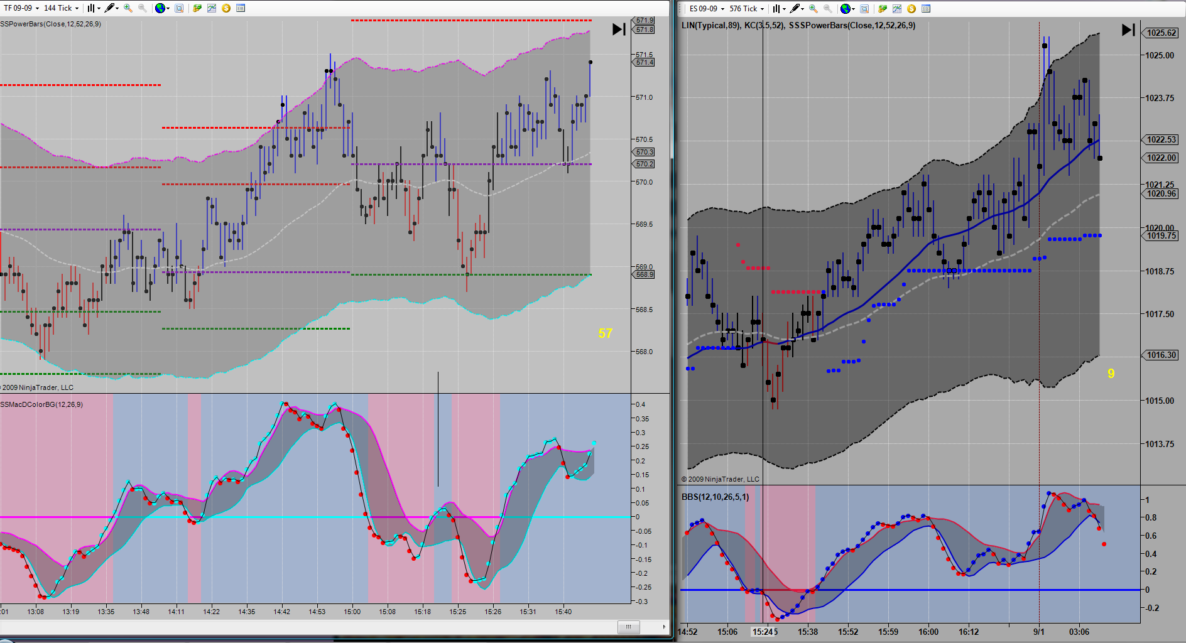Click the 568.9 price marker in TF chart

[645, 274]
